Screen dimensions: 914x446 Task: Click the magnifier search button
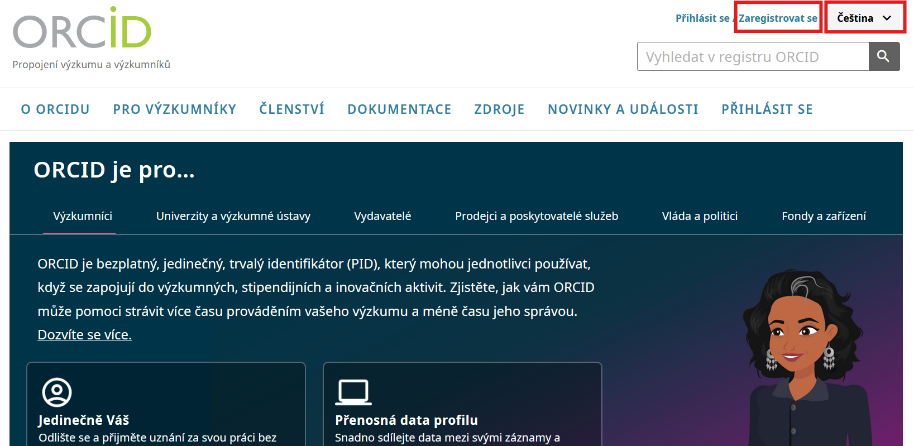[884, 56]
